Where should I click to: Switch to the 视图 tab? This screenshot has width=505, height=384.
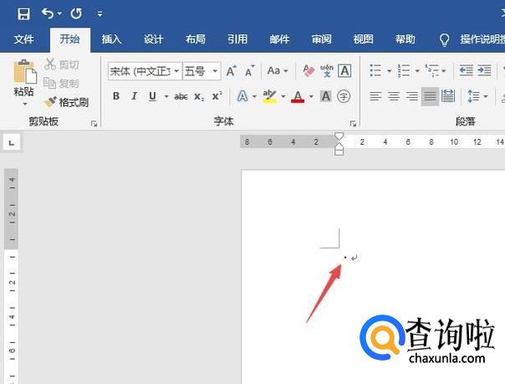[364, 39]
